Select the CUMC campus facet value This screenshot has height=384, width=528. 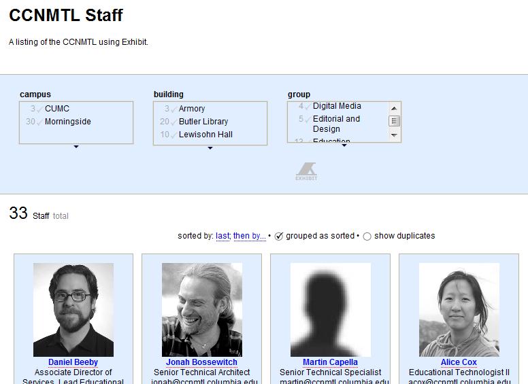tap(76, 109)
